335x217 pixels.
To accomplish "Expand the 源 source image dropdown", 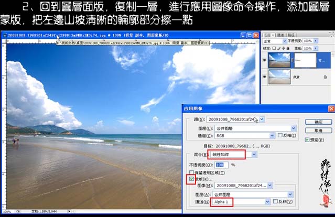I will pos(262,120).
